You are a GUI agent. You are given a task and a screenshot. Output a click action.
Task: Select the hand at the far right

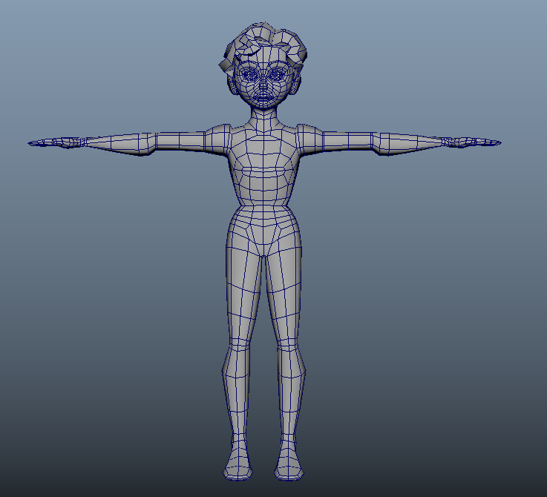point(465,142)
